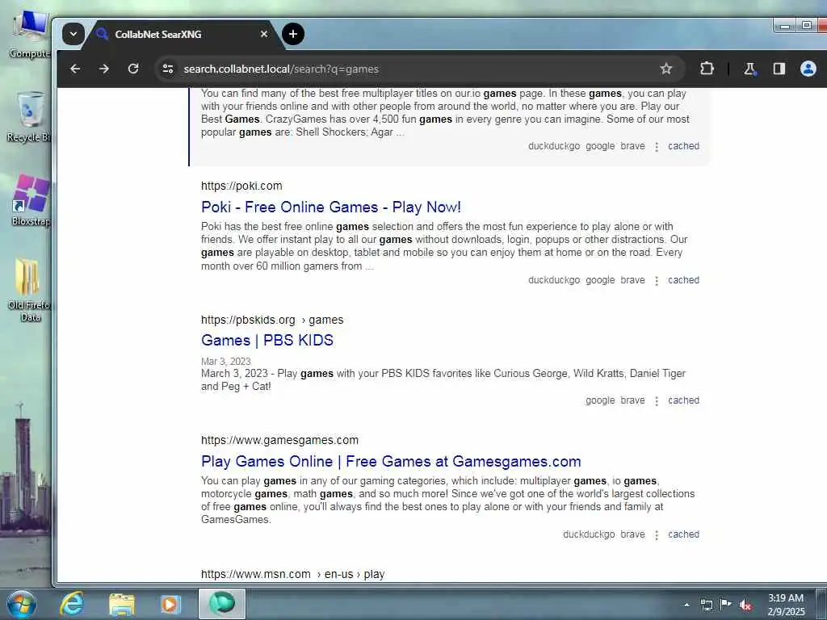The image size is (827, 620).
Task: Expand more options dots on Poki result
Action: tap(657, 281)
